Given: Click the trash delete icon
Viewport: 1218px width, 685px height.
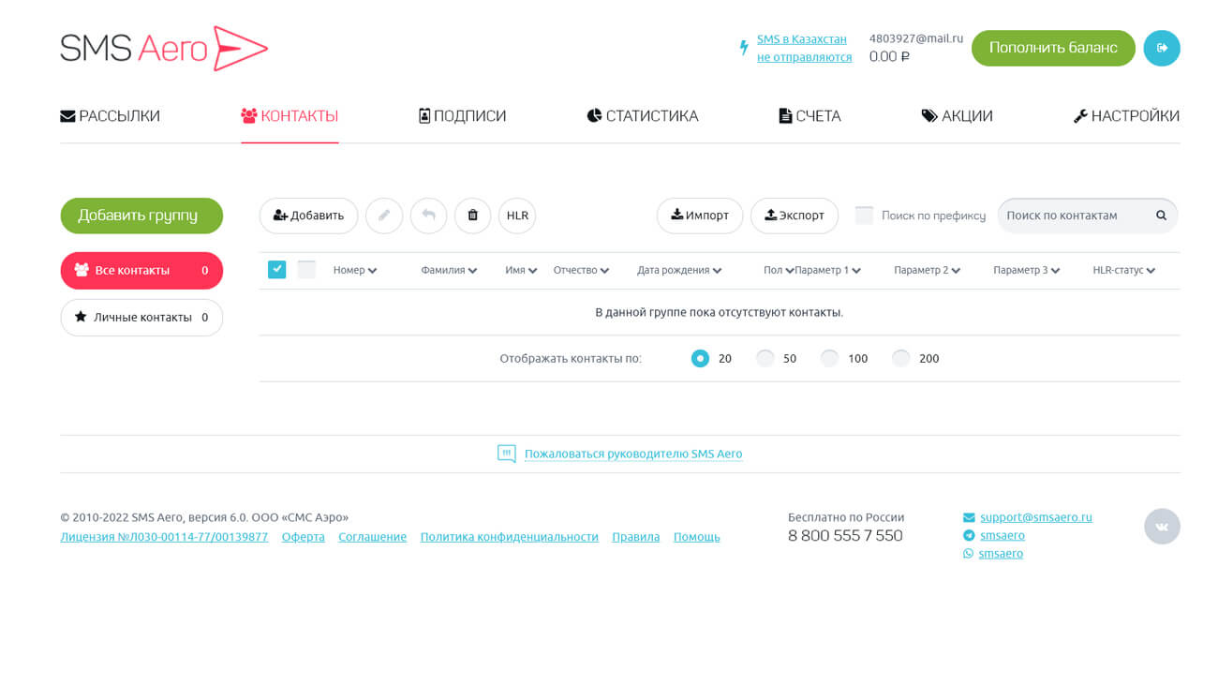Looking at the screenshot, I should (x=473, y=216).
